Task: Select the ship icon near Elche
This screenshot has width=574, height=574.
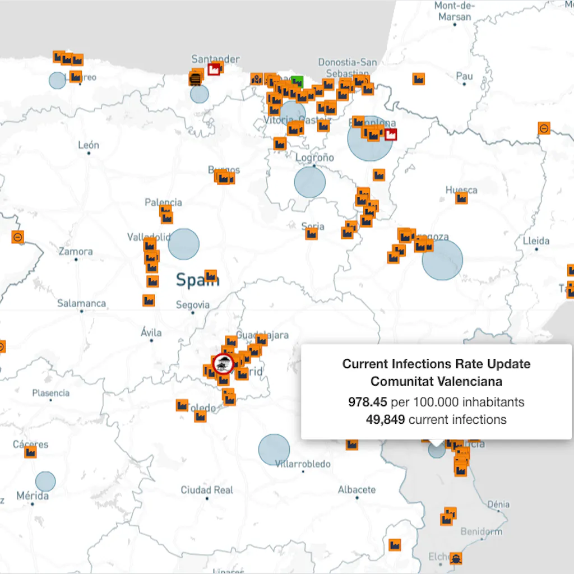Action: coord(455,558)
